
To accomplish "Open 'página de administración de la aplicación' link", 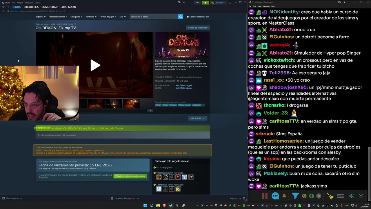I will pos(68,153).
